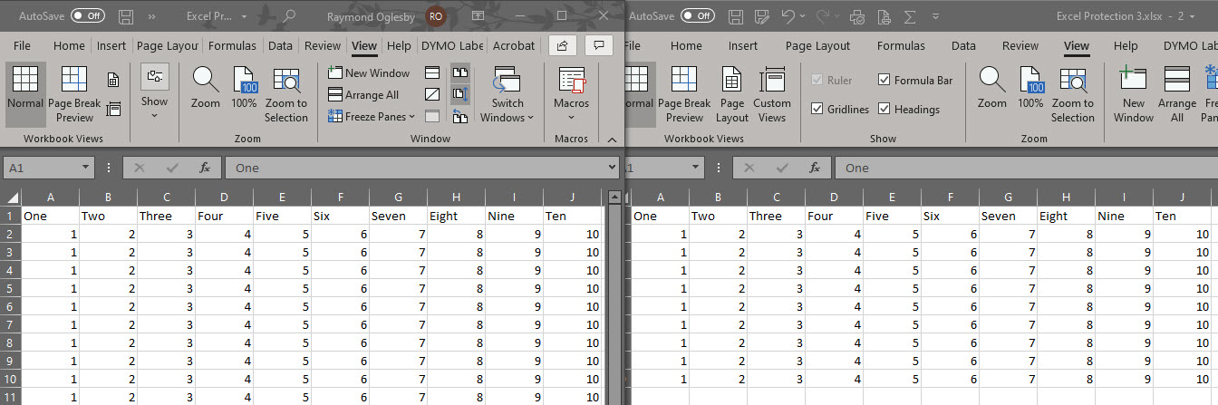Click 100% zoom in left window

pyautogui.click(x=244, y=88)
